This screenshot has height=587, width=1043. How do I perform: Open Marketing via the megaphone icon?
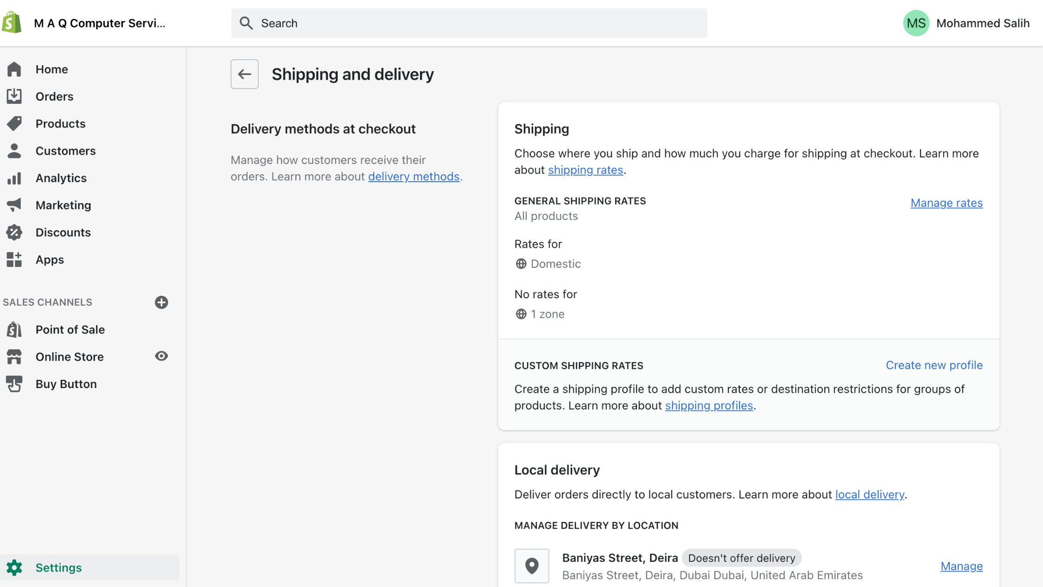(14, 205)
